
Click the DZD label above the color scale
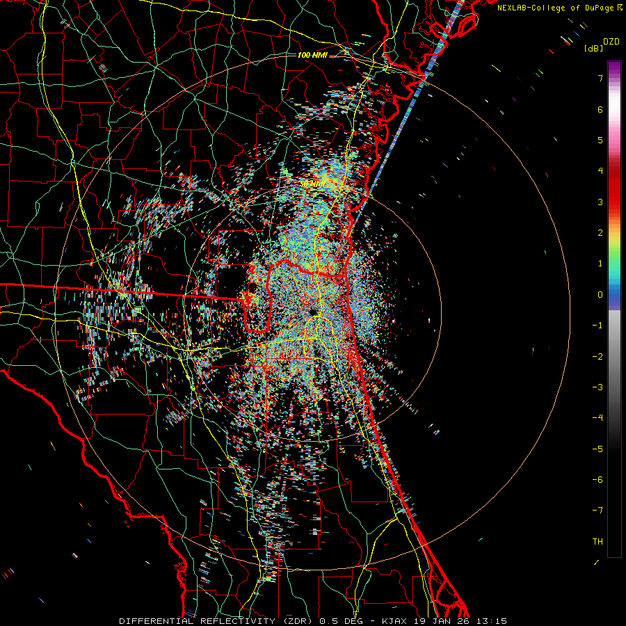click(x=611, y=42)
